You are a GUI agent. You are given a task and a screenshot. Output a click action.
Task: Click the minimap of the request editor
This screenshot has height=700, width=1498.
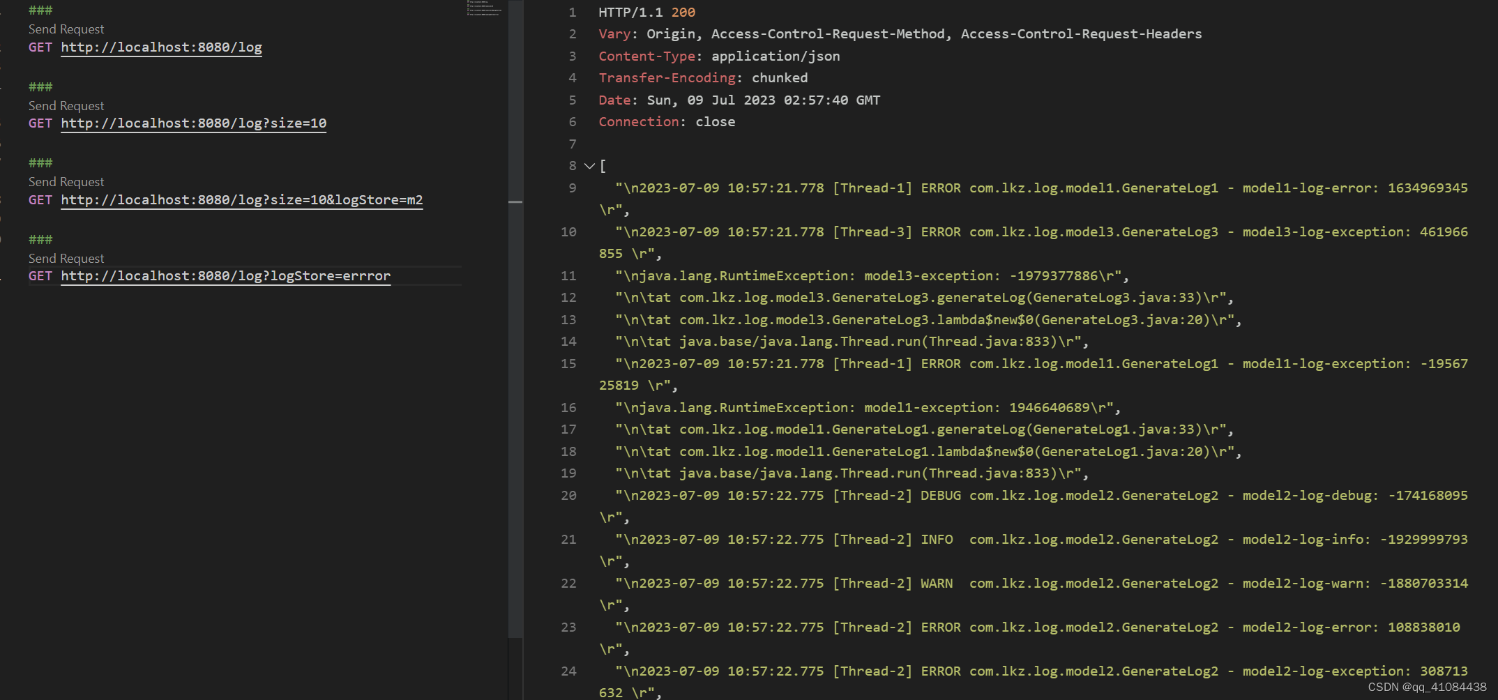tap(485, 10)
